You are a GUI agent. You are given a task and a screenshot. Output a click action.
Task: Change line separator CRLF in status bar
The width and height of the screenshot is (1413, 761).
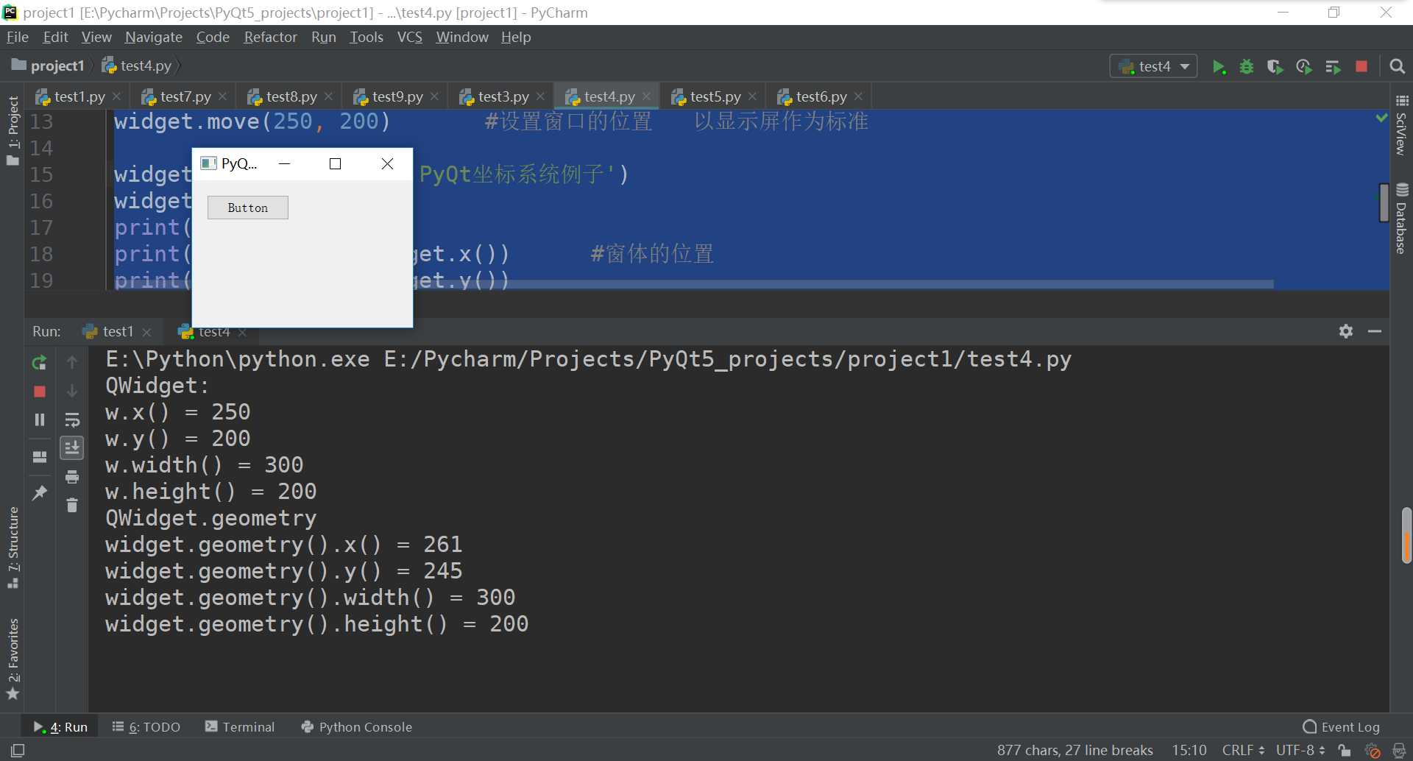pos(1243,750)
